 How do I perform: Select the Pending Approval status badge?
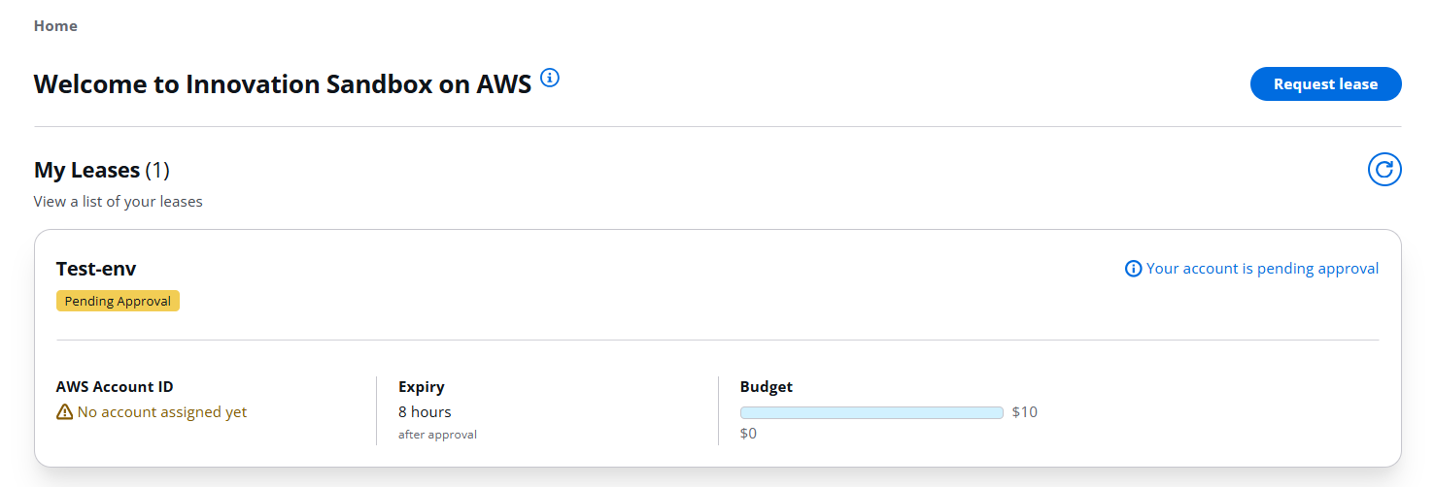pos(118,302)
